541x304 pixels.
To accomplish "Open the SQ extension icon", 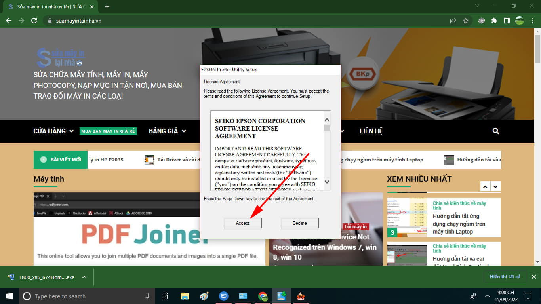I will pos(482,21).
